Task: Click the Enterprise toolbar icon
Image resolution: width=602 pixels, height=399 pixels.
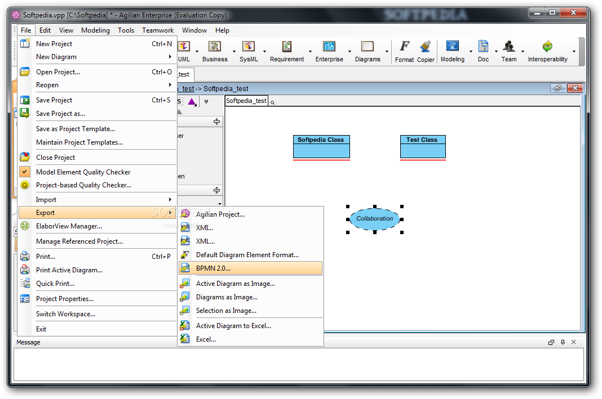Action: click(329, 46)
